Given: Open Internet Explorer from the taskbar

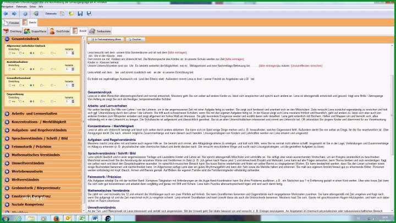Looking at the screenshot, I should coord(18,219).
